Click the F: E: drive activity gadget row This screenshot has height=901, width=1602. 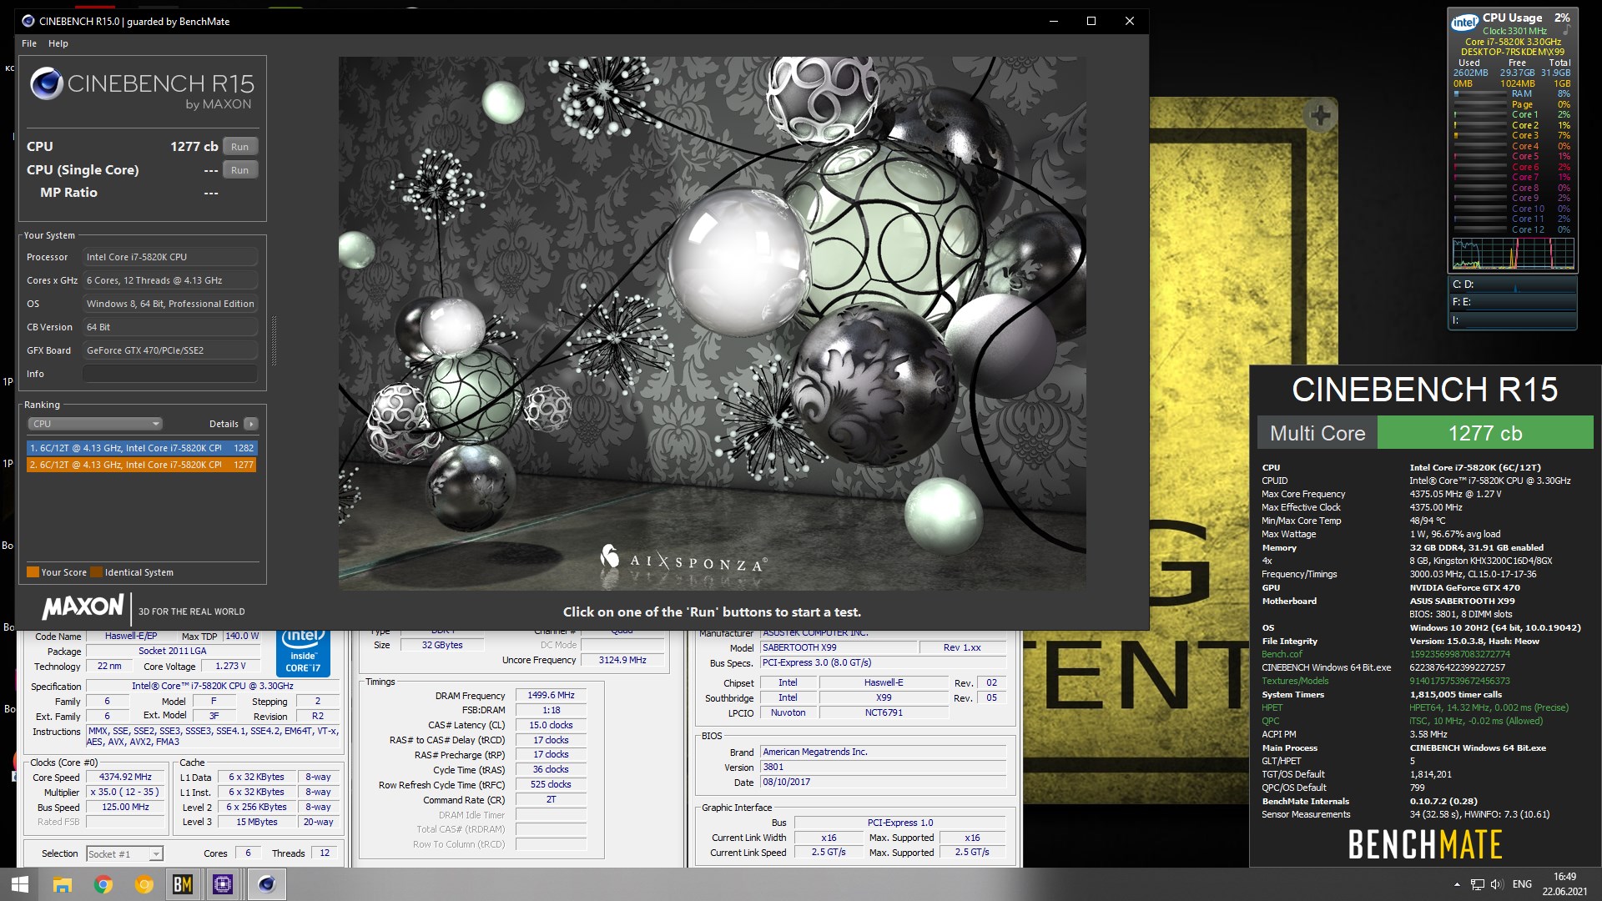[1513, 302]
